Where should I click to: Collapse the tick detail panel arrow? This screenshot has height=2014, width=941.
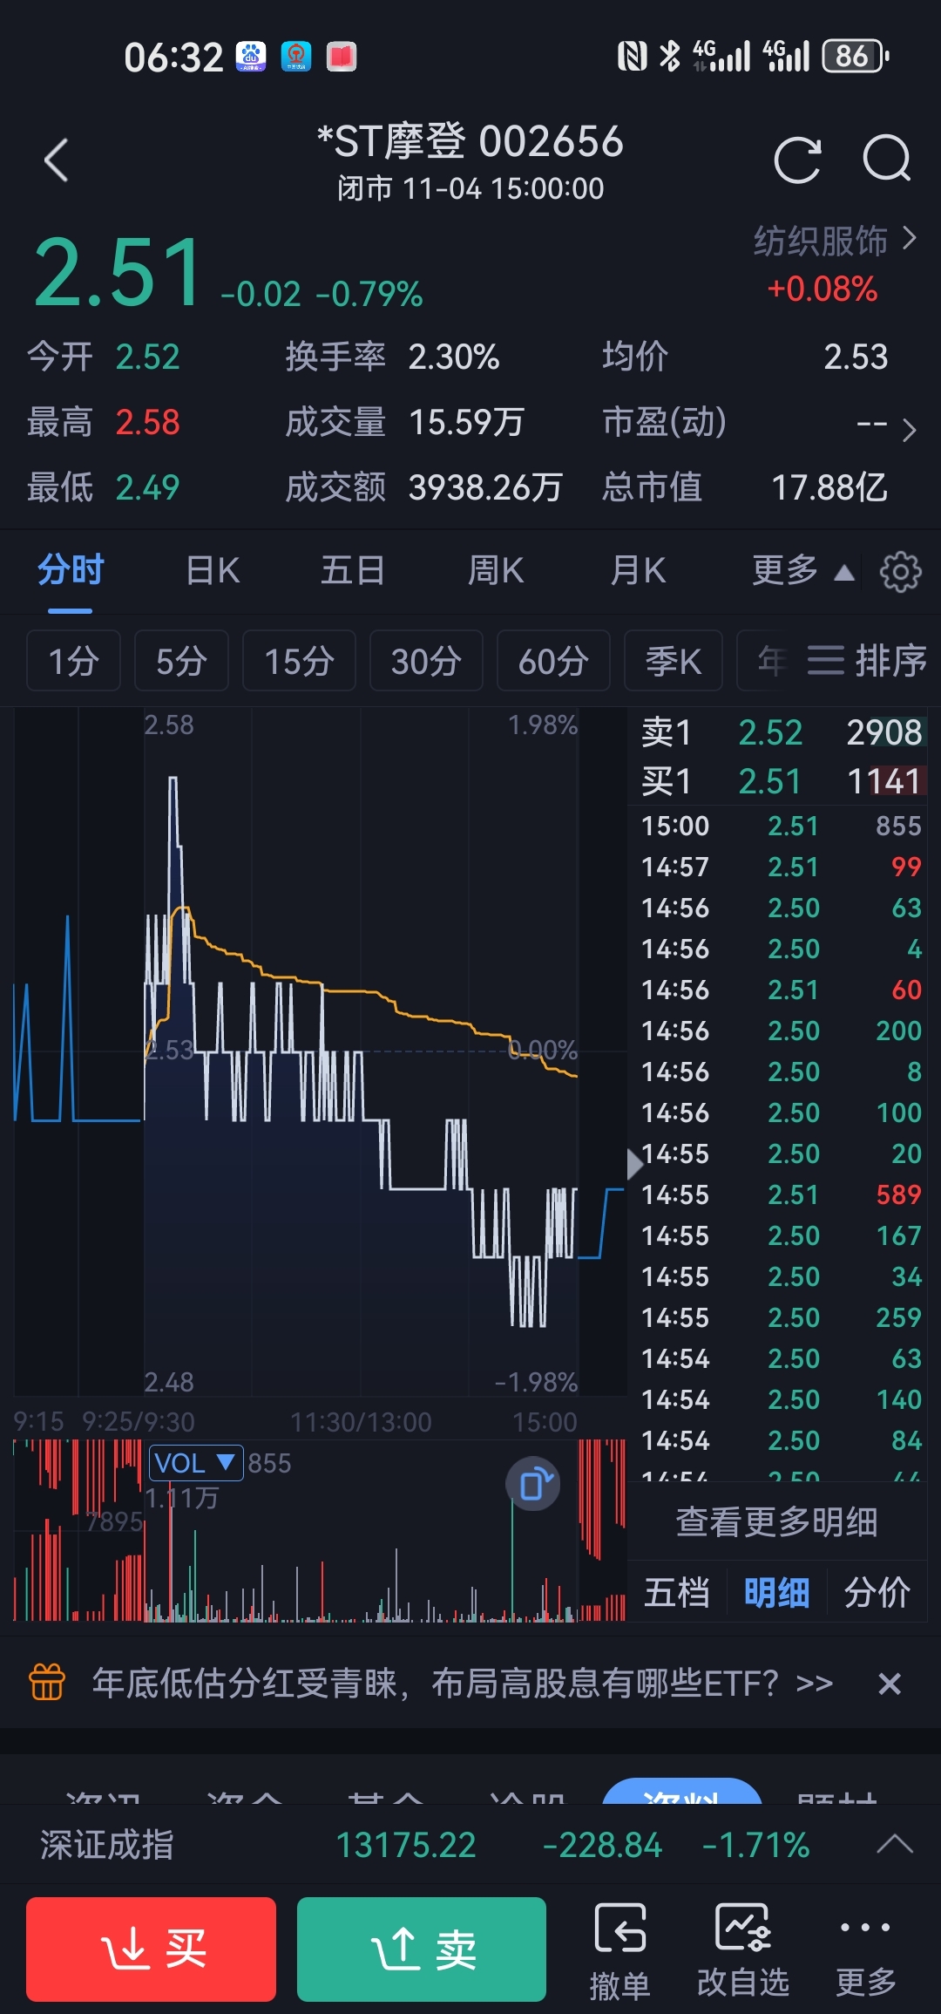tap(635, 1163)
